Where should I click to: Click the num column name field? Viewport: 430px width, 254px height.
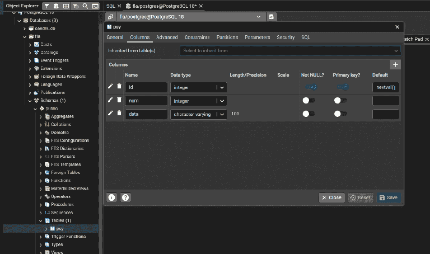click(146, 101)
